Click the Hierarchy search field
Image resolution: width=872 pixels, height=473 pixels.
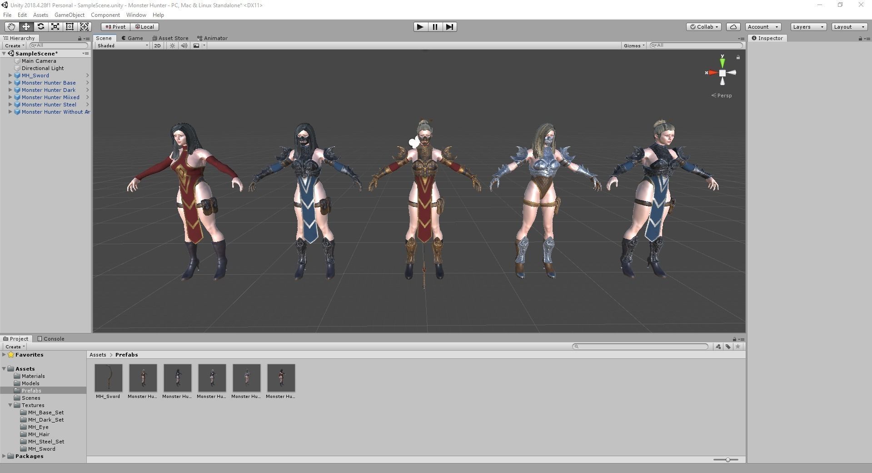coord(59,45)
